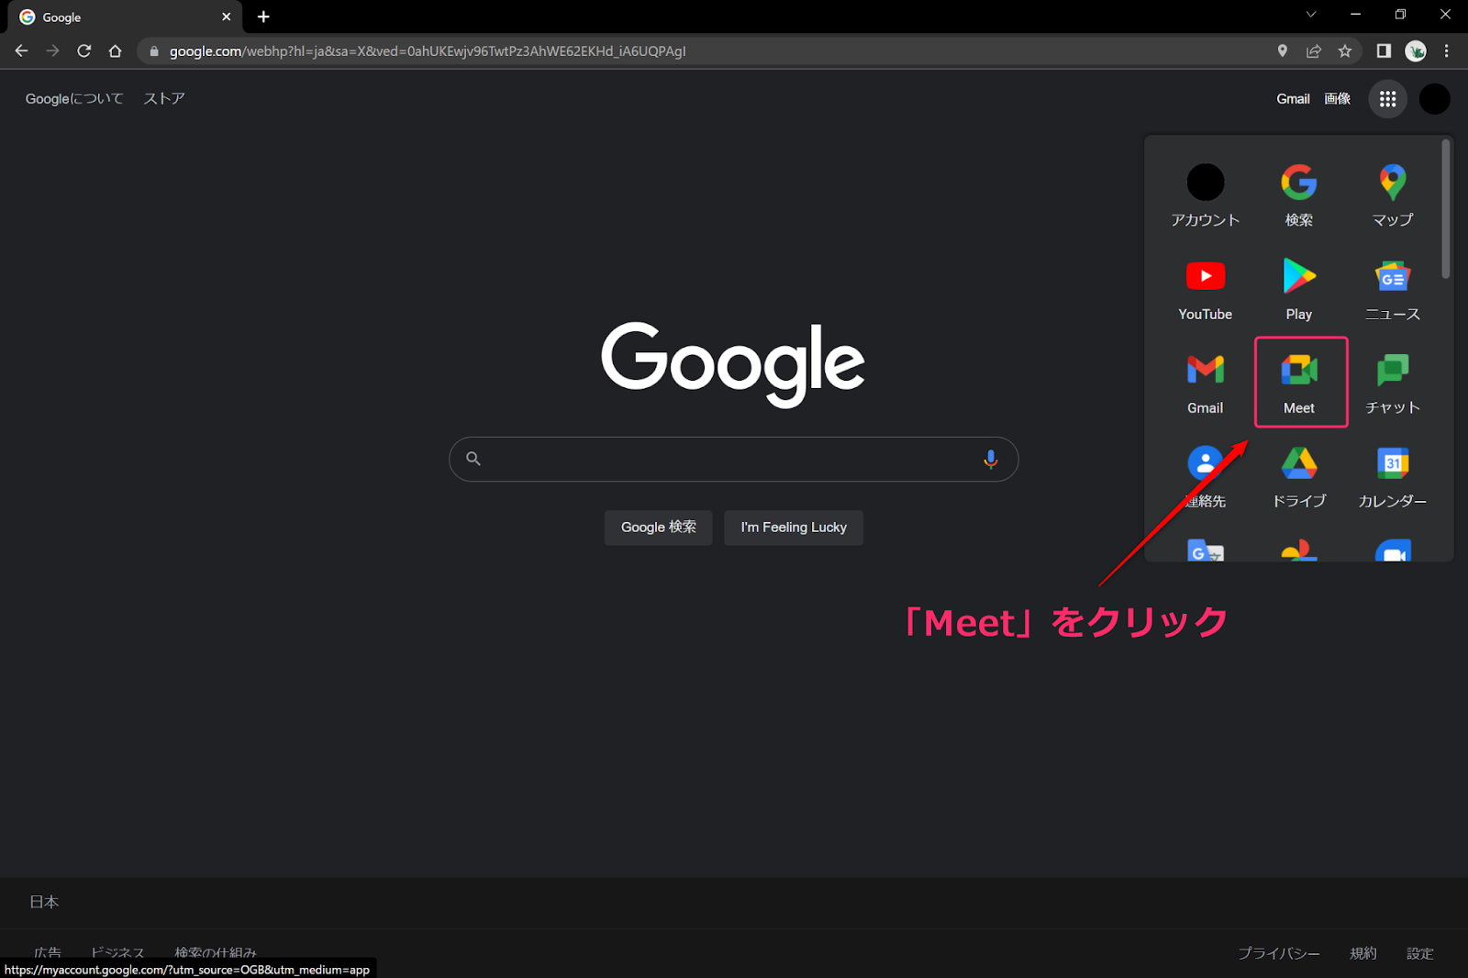The height and width of the screenshot is (978, 1468).
Task: Open 規約 footer link
Action: [1363, 953]
